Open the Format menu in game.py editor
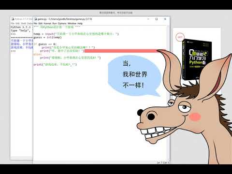Screen dimensions: 232x174 [47, 23]
